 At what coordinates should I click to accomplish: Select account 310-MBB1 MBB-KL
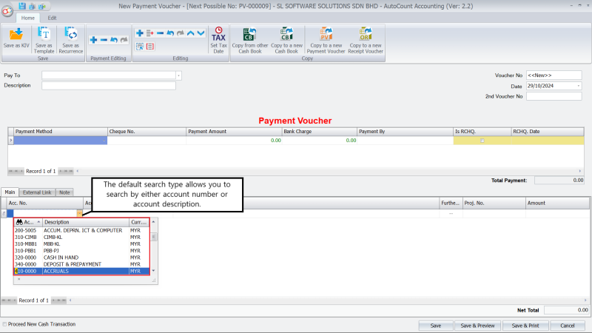(x=81, y=244)
